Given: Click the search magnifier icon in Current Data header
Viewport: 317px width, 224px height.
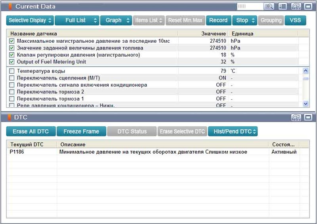Looking at the screenshot, I should pos(269,6).
